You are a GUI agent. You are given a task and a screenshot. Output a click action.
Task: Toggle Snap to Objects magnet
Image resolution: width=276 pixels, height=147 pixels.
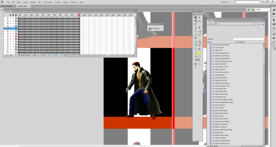pos(195,64)
